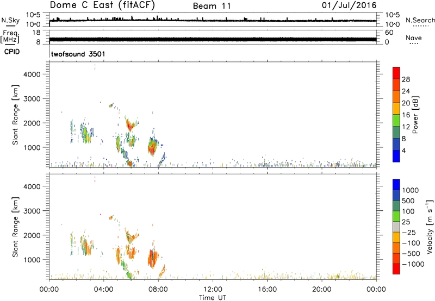Click the "Slant Range [km]" label of velocity panel
The height and width of the screenshot is (301, 435).
click(15, 227)
